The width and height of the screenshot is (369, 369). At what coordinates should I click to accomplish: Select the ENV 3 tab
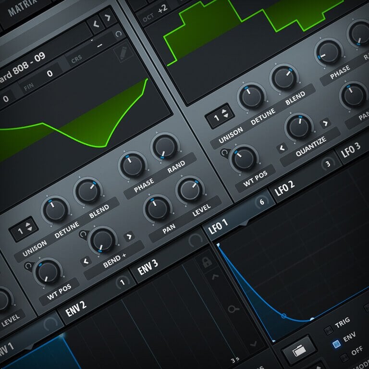[148, 268]
